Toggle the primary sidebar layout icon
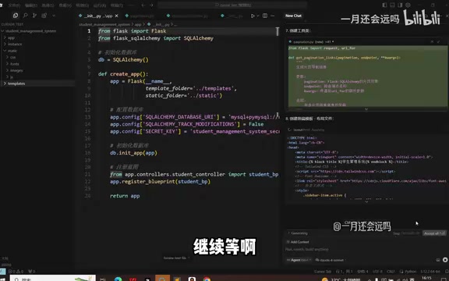The width and height of the screenshot is (449, 281). point(384,5)
